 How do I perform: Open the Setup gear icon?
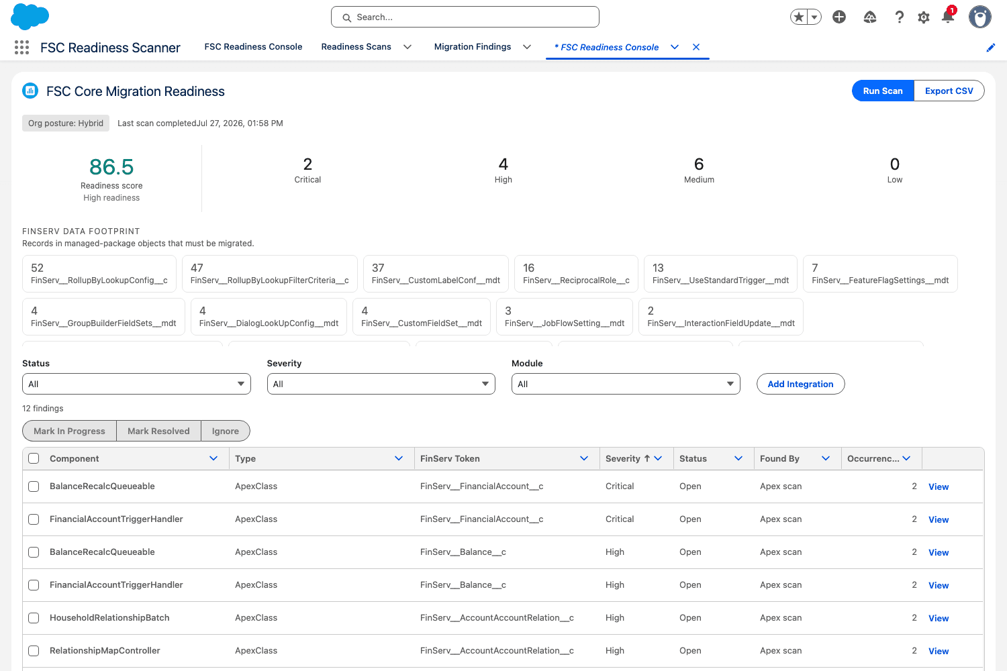924,17
